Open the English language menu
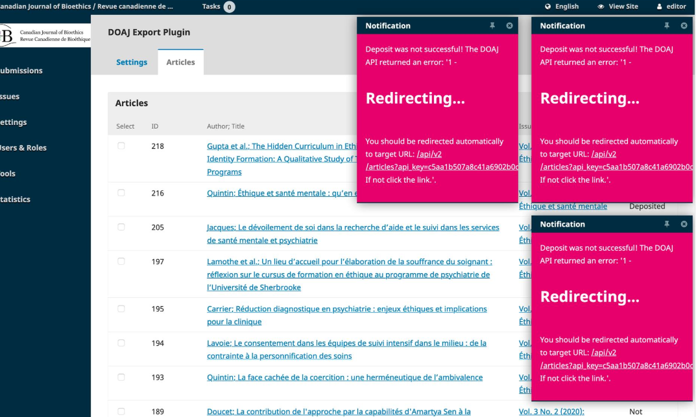The height and width of the screenshot is (417, 696). coord(562,6)
